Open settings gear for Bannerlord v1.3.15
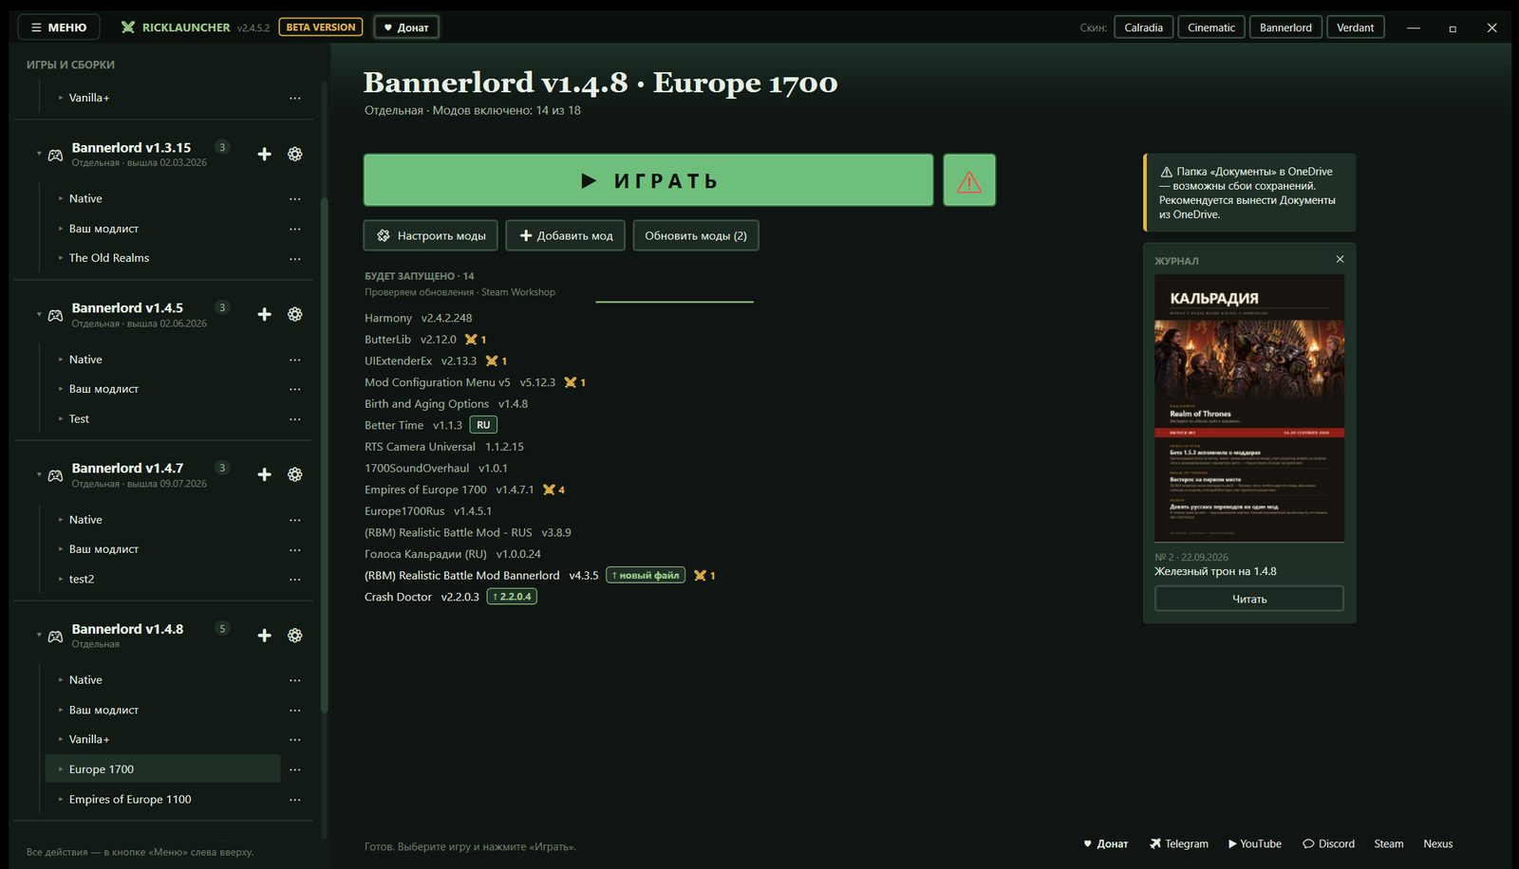The image size is (1519, 869). pyautogui.click(x=295, y=154)
